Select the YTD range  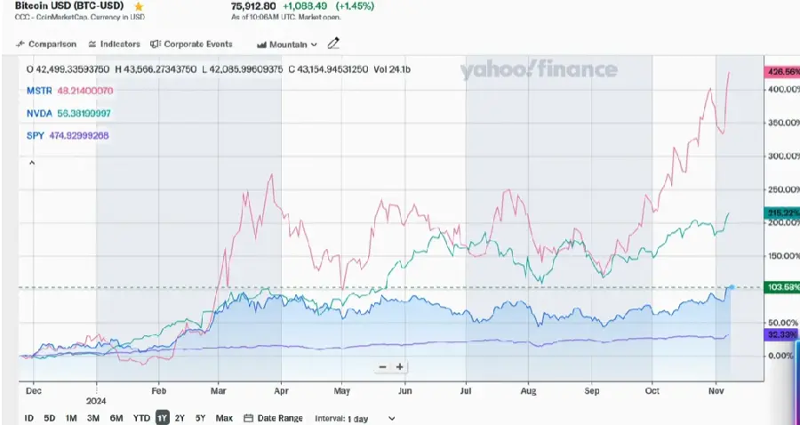pos(141,419)
